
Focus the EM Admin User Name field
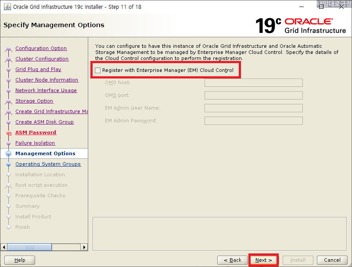click(x=253, y=108)
